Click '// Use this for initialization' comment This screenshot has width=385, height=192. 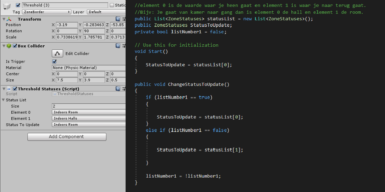pos(176,45)
